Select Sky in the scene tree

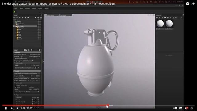(x=18, y=25)
